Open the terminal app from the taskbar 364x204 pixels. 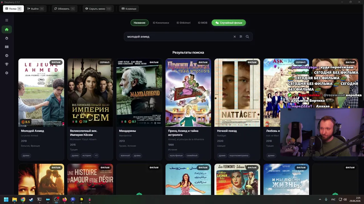[40, 199]
